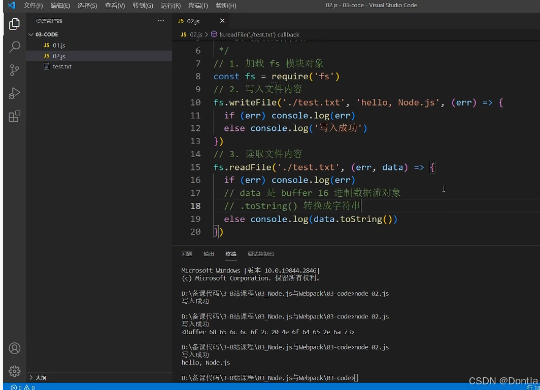This screenshot has height=390, width=540.
Task: Open explorer panel more actions ellipsis
Action: [161, 21]
